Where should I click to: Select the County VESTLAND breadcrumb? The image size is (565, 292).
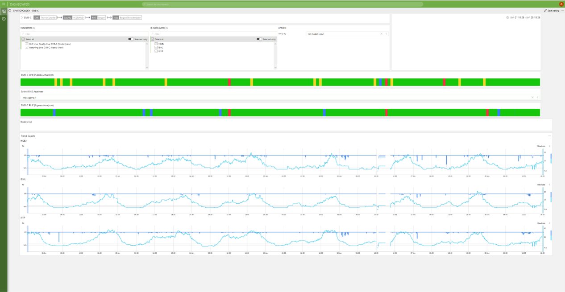74,18
